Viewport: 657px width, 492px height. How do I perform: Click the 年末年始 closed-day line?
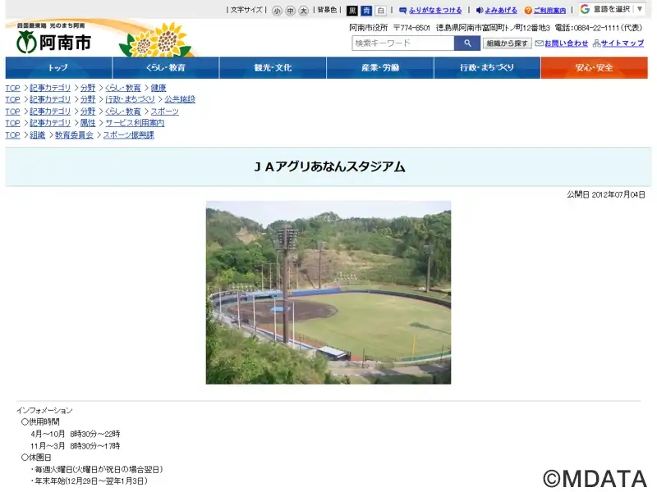[90, 481]
